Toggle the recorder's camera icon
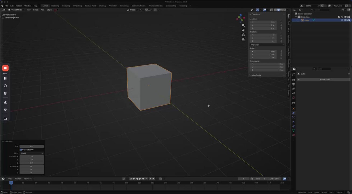Image resolution: width=352 pixels, height=194 pixels. (5, 119)
